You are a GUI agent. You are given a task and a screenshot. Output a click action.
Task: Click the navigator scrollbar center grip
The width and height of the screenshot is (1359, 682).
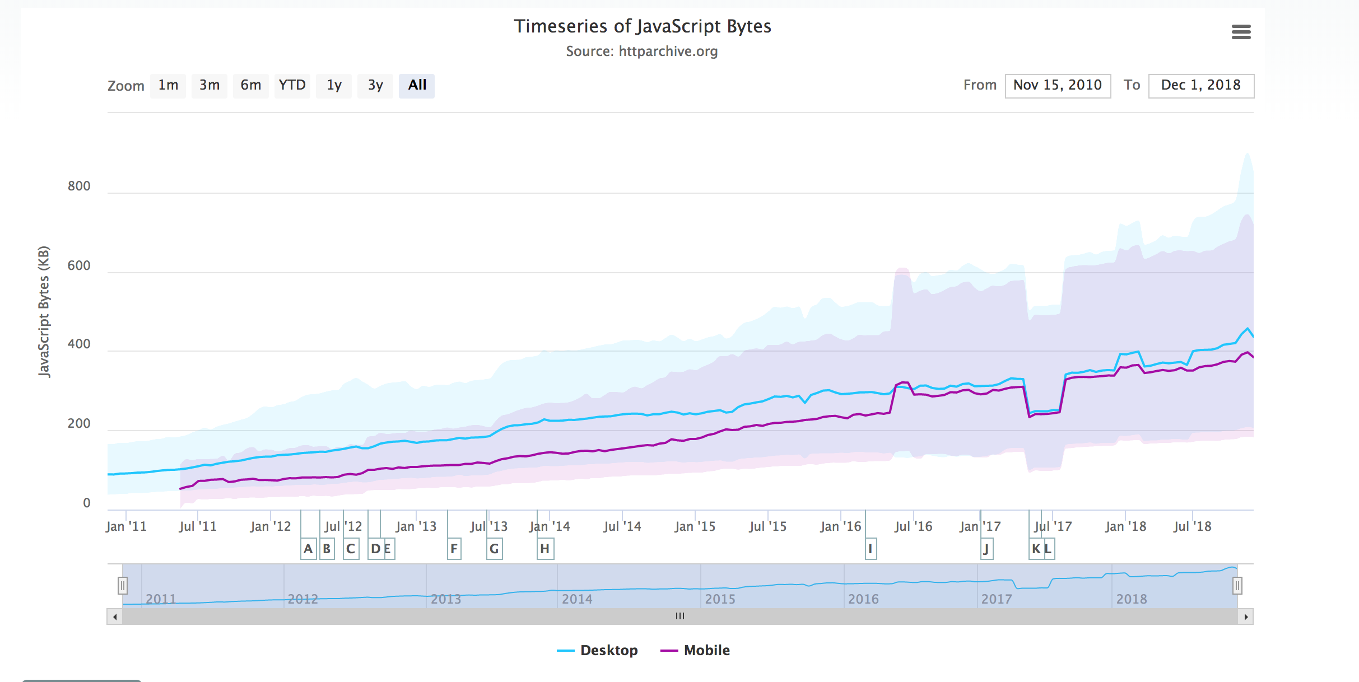679,616
